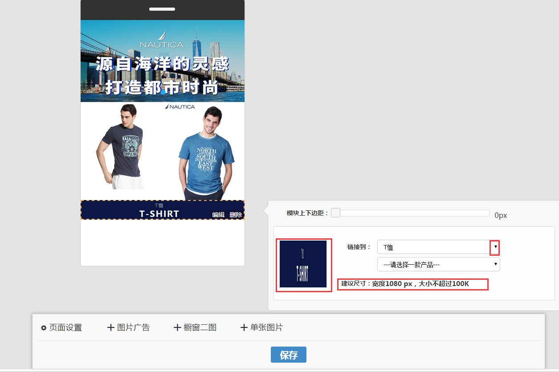Open the 请选择一款产品 dropdown
The width and height of the screenshot is (559, 372).
click(x=438, y=264)
